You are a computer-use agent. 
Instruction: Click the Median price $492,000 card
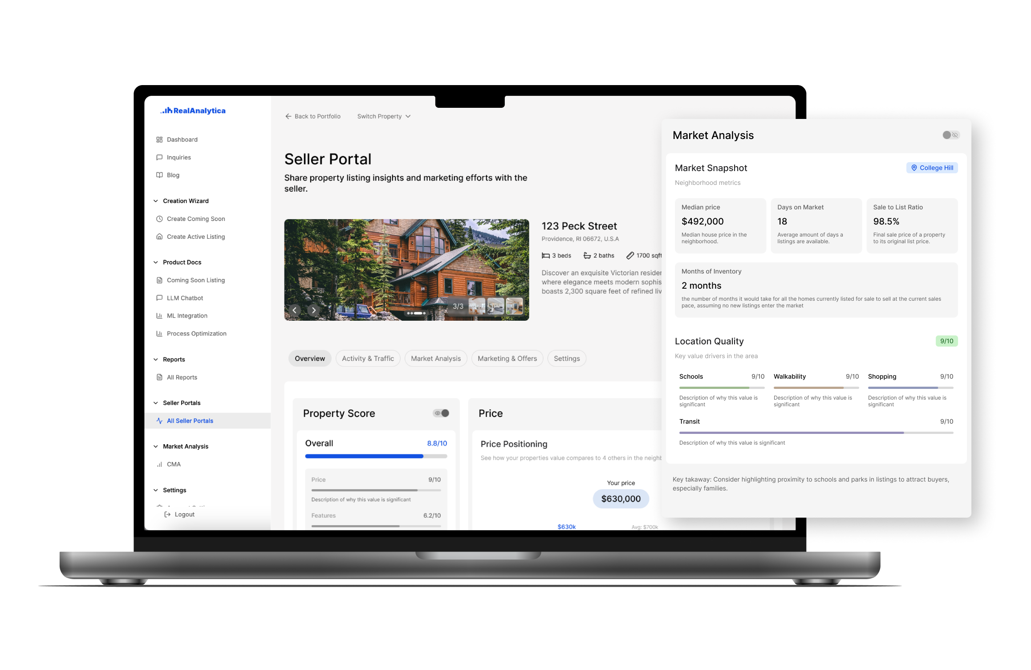[x=720, y=226]
